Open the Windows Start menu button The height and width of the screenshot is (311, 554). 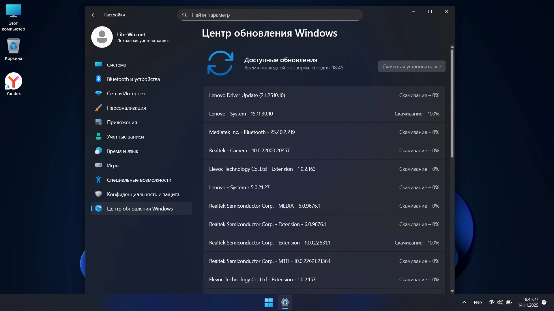269,302
